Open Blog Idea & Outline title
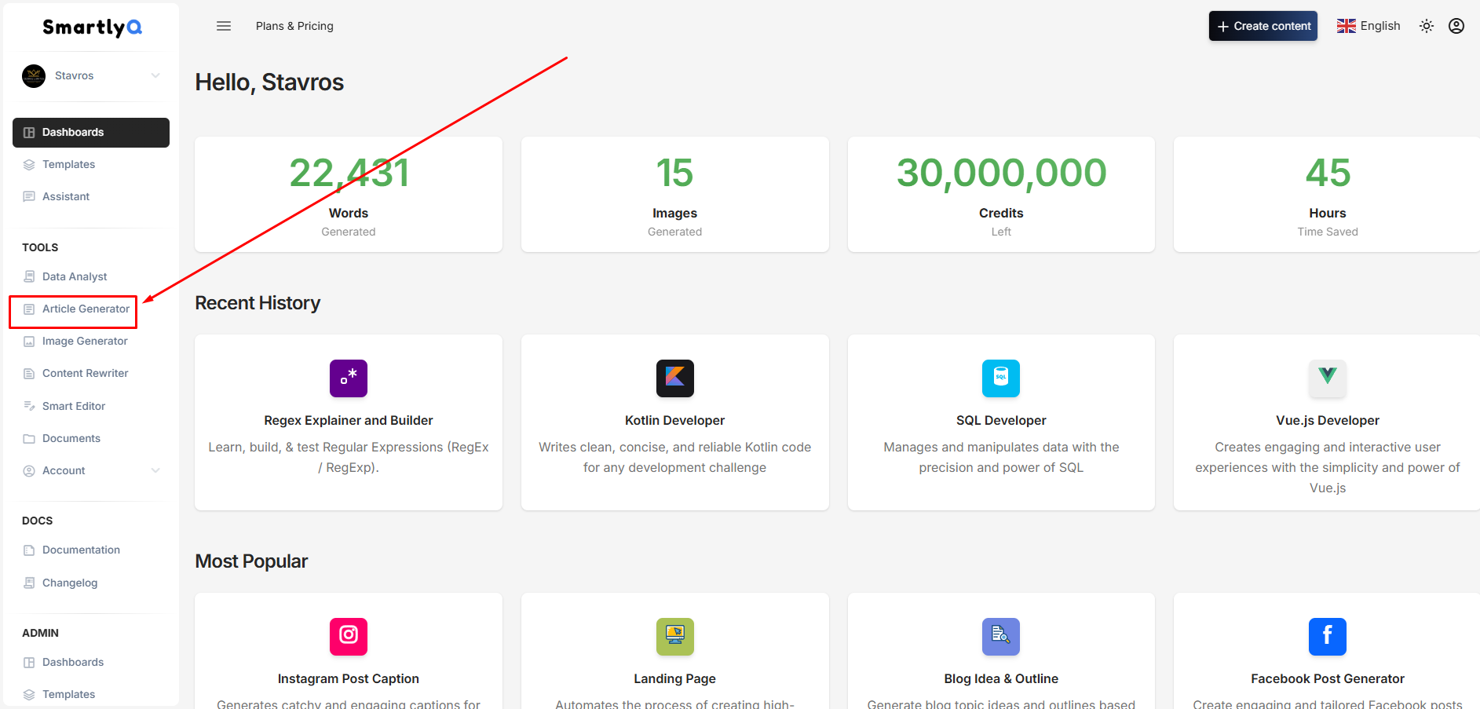This screenshot has width=1480, height=709. [x=1001, y=678]
